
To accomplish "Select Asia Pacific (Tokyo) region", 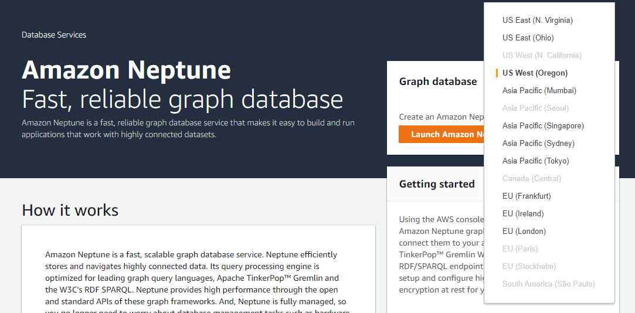I will (536, 161).
